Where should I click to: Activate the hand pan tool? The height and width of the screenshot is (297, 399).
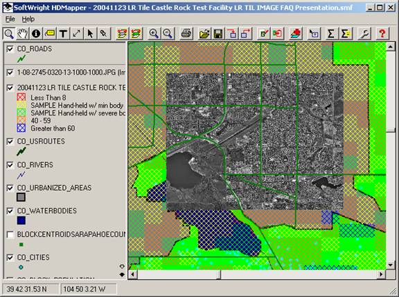click(22, 34)
